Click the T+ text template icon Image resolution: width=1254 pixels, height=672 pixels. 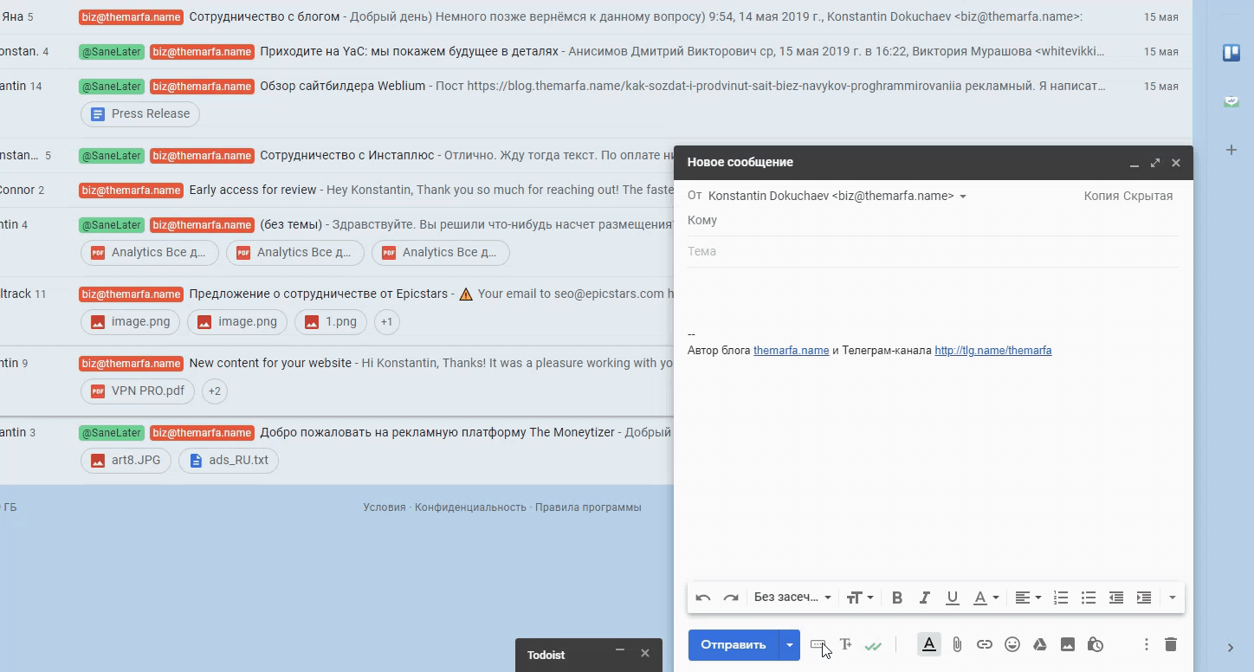pyautogui.click(x=846, y=645)
